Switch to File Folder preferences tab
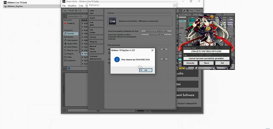The image size is (273, 129). point(96,31)
